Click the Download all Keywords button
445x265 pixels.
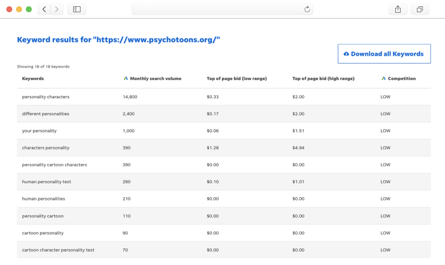pos(384,54)
